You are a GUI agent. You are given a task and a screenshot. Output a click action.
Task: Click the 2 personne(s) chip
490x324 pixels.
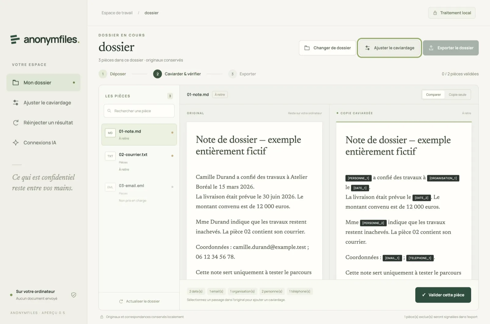tap(272, 291)
